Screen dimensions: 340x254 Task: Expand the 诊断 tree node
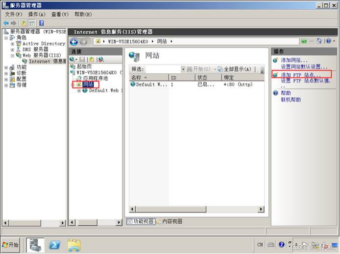[6, 73]
